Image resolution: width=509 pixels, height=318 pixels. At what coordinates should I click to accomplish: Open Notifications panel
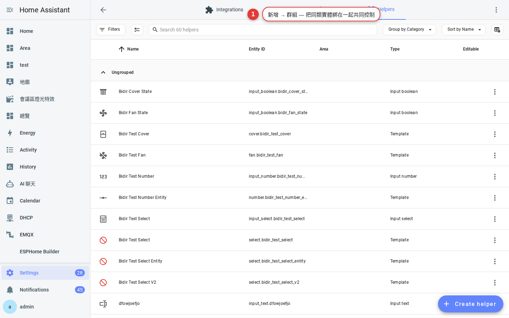45,290
